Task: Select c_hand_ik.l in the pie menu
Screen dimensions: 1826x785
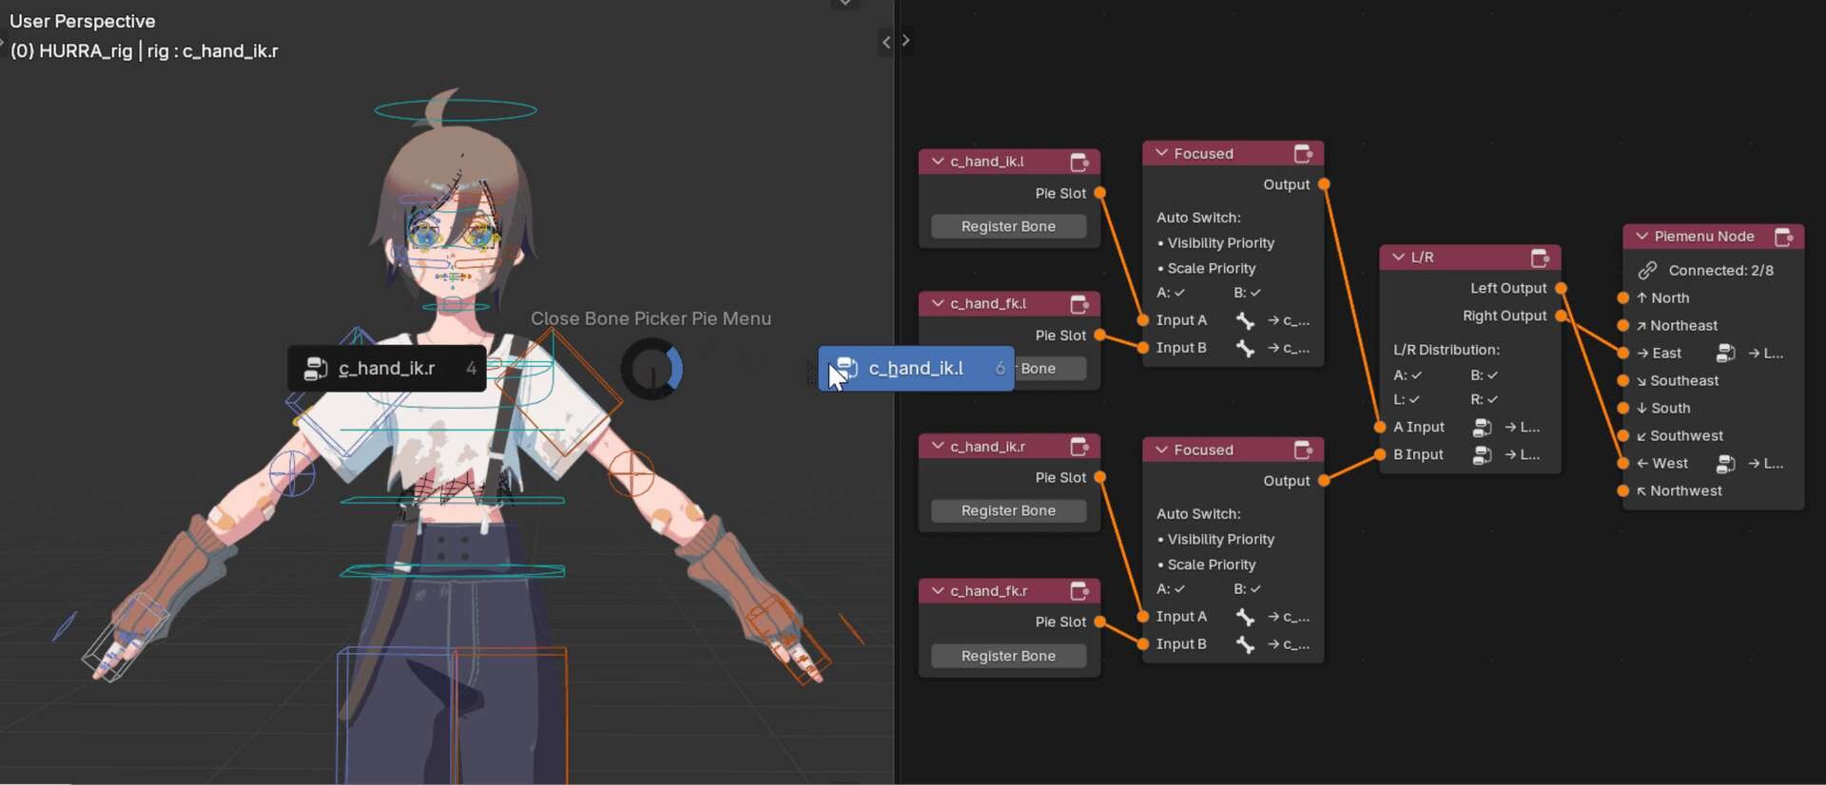Action: tap(915, 369)
